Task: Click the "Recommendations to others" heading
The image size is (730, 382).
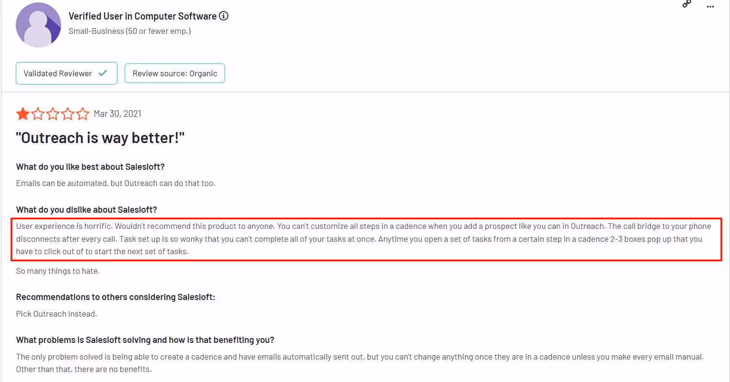Action: tap(115, 297)
